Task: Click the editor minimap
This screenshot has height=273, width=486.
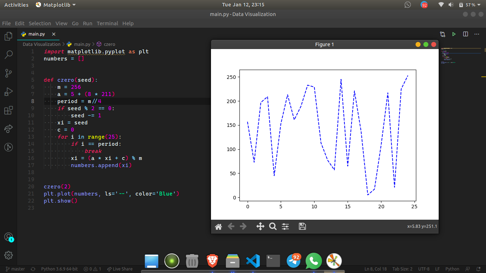Action: coord(461,55)
